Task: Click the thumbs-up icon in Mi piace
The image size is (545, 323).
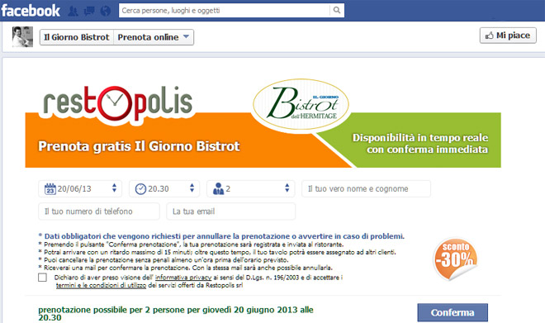Action: click(x=490, y=36)
